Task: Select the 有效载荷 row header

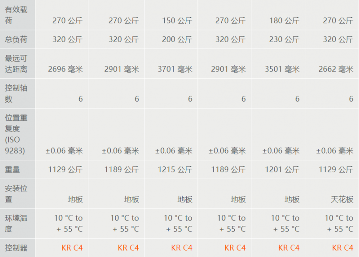Action: 18,15
